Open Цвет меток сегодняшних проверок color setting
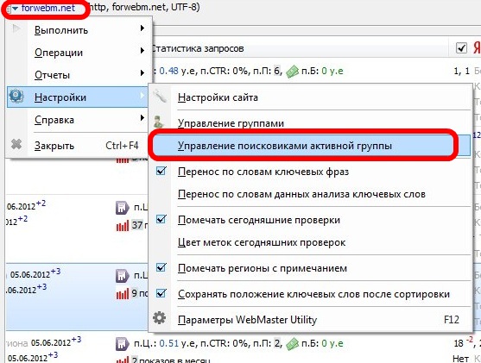Viewport: 481px width, 363px height. click(x=262, y=242)
